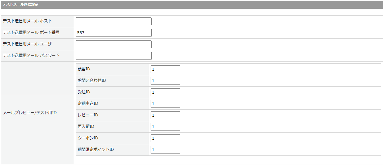
Task: Click the レビューID input field
Action: click(x=165, y=115)
